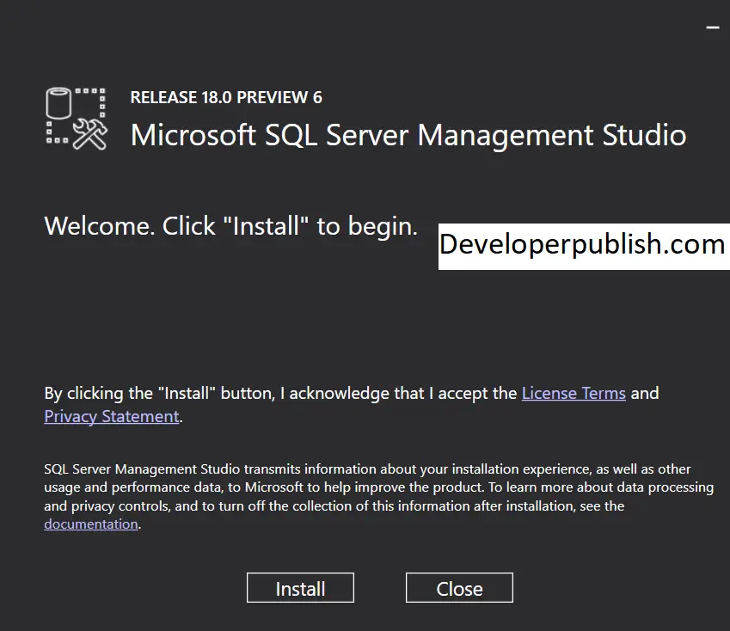Image resolution: width=730 pixels, height=631 pixels.
Task: Open the License Terms link
Action: [574, 393]
